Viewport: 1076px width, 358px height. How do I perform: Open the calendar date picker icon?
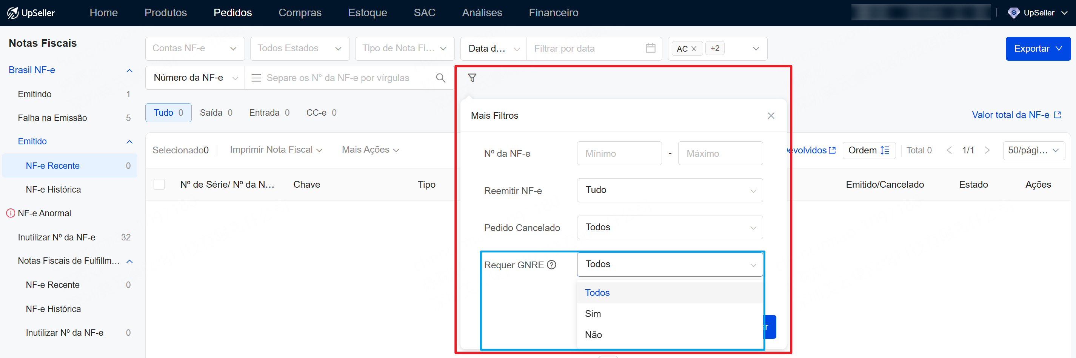650,48
